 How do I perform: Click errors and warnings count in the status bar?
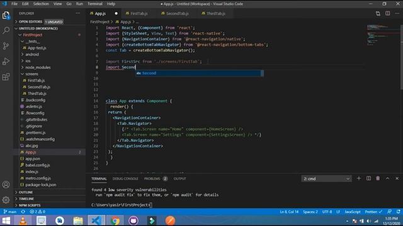[38, 212]
